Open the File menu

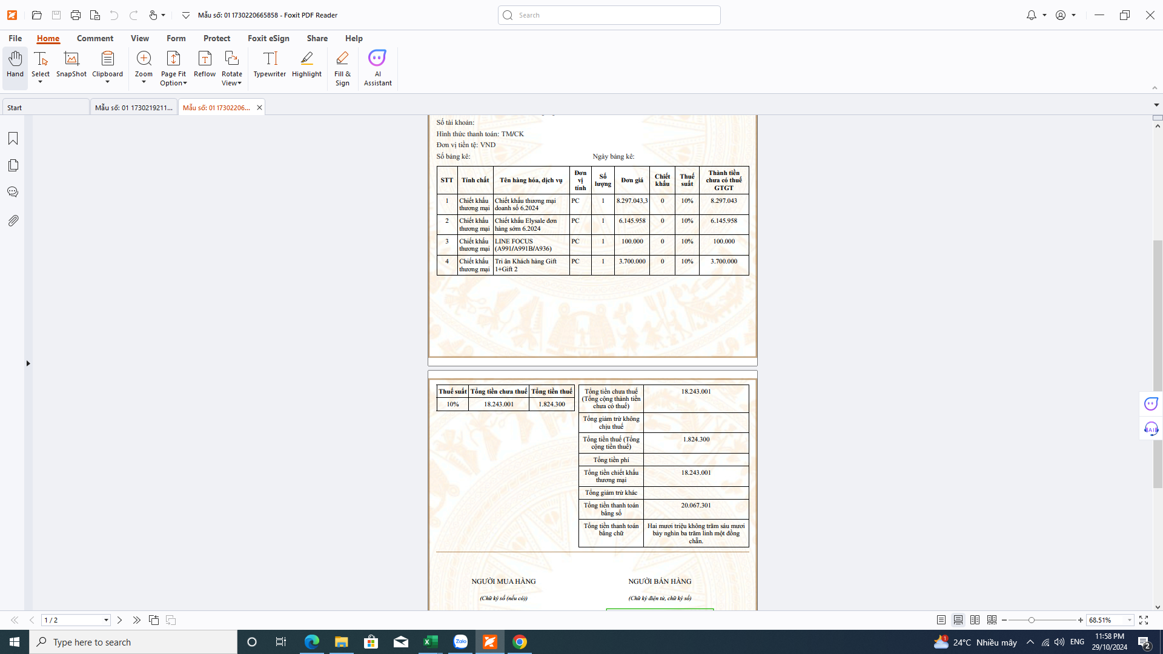(15, 38)
